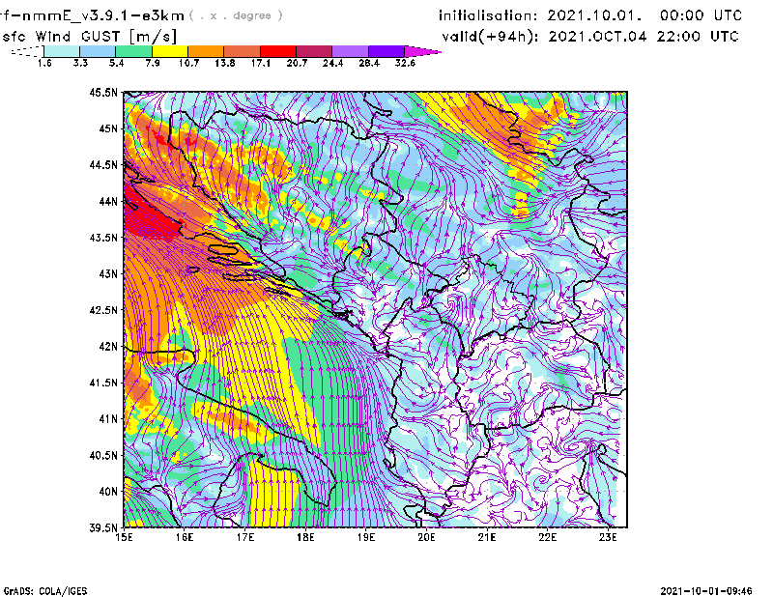Click the legend value 28.4
773x597 pixels.
tap(369, 63)
